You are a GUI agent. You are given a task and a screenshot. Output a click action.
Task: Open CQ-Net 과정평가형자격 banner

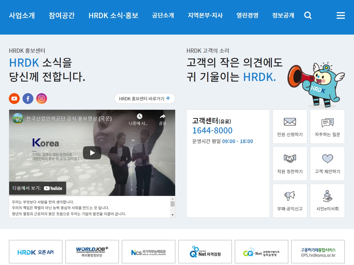click(261, 252)
